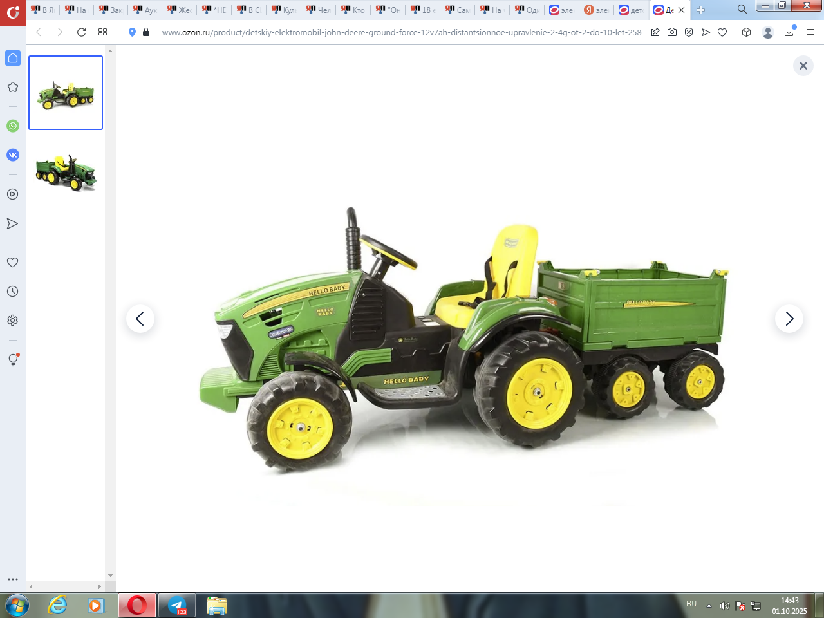Launch Internet Explorer from taskbar
The width and height of the screenshot is (824, 618).
pyautogui.click(x=58, y=606)
